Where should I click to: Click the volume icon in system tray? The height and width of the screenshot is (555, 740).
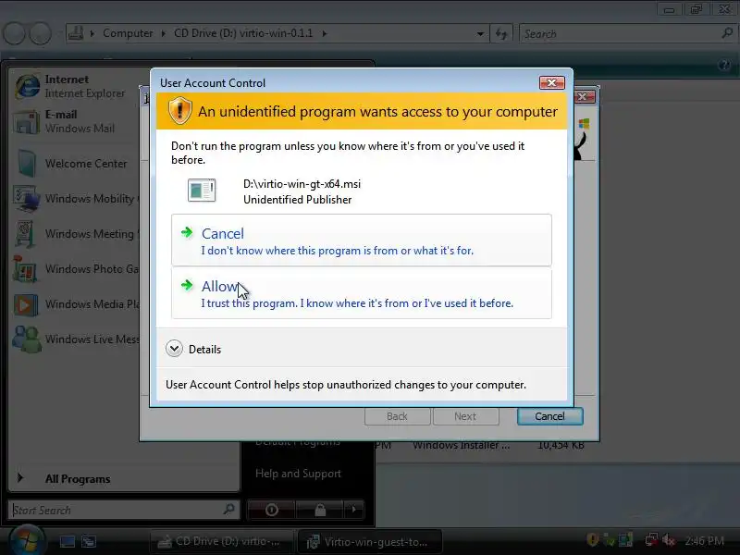pos(668,539)
